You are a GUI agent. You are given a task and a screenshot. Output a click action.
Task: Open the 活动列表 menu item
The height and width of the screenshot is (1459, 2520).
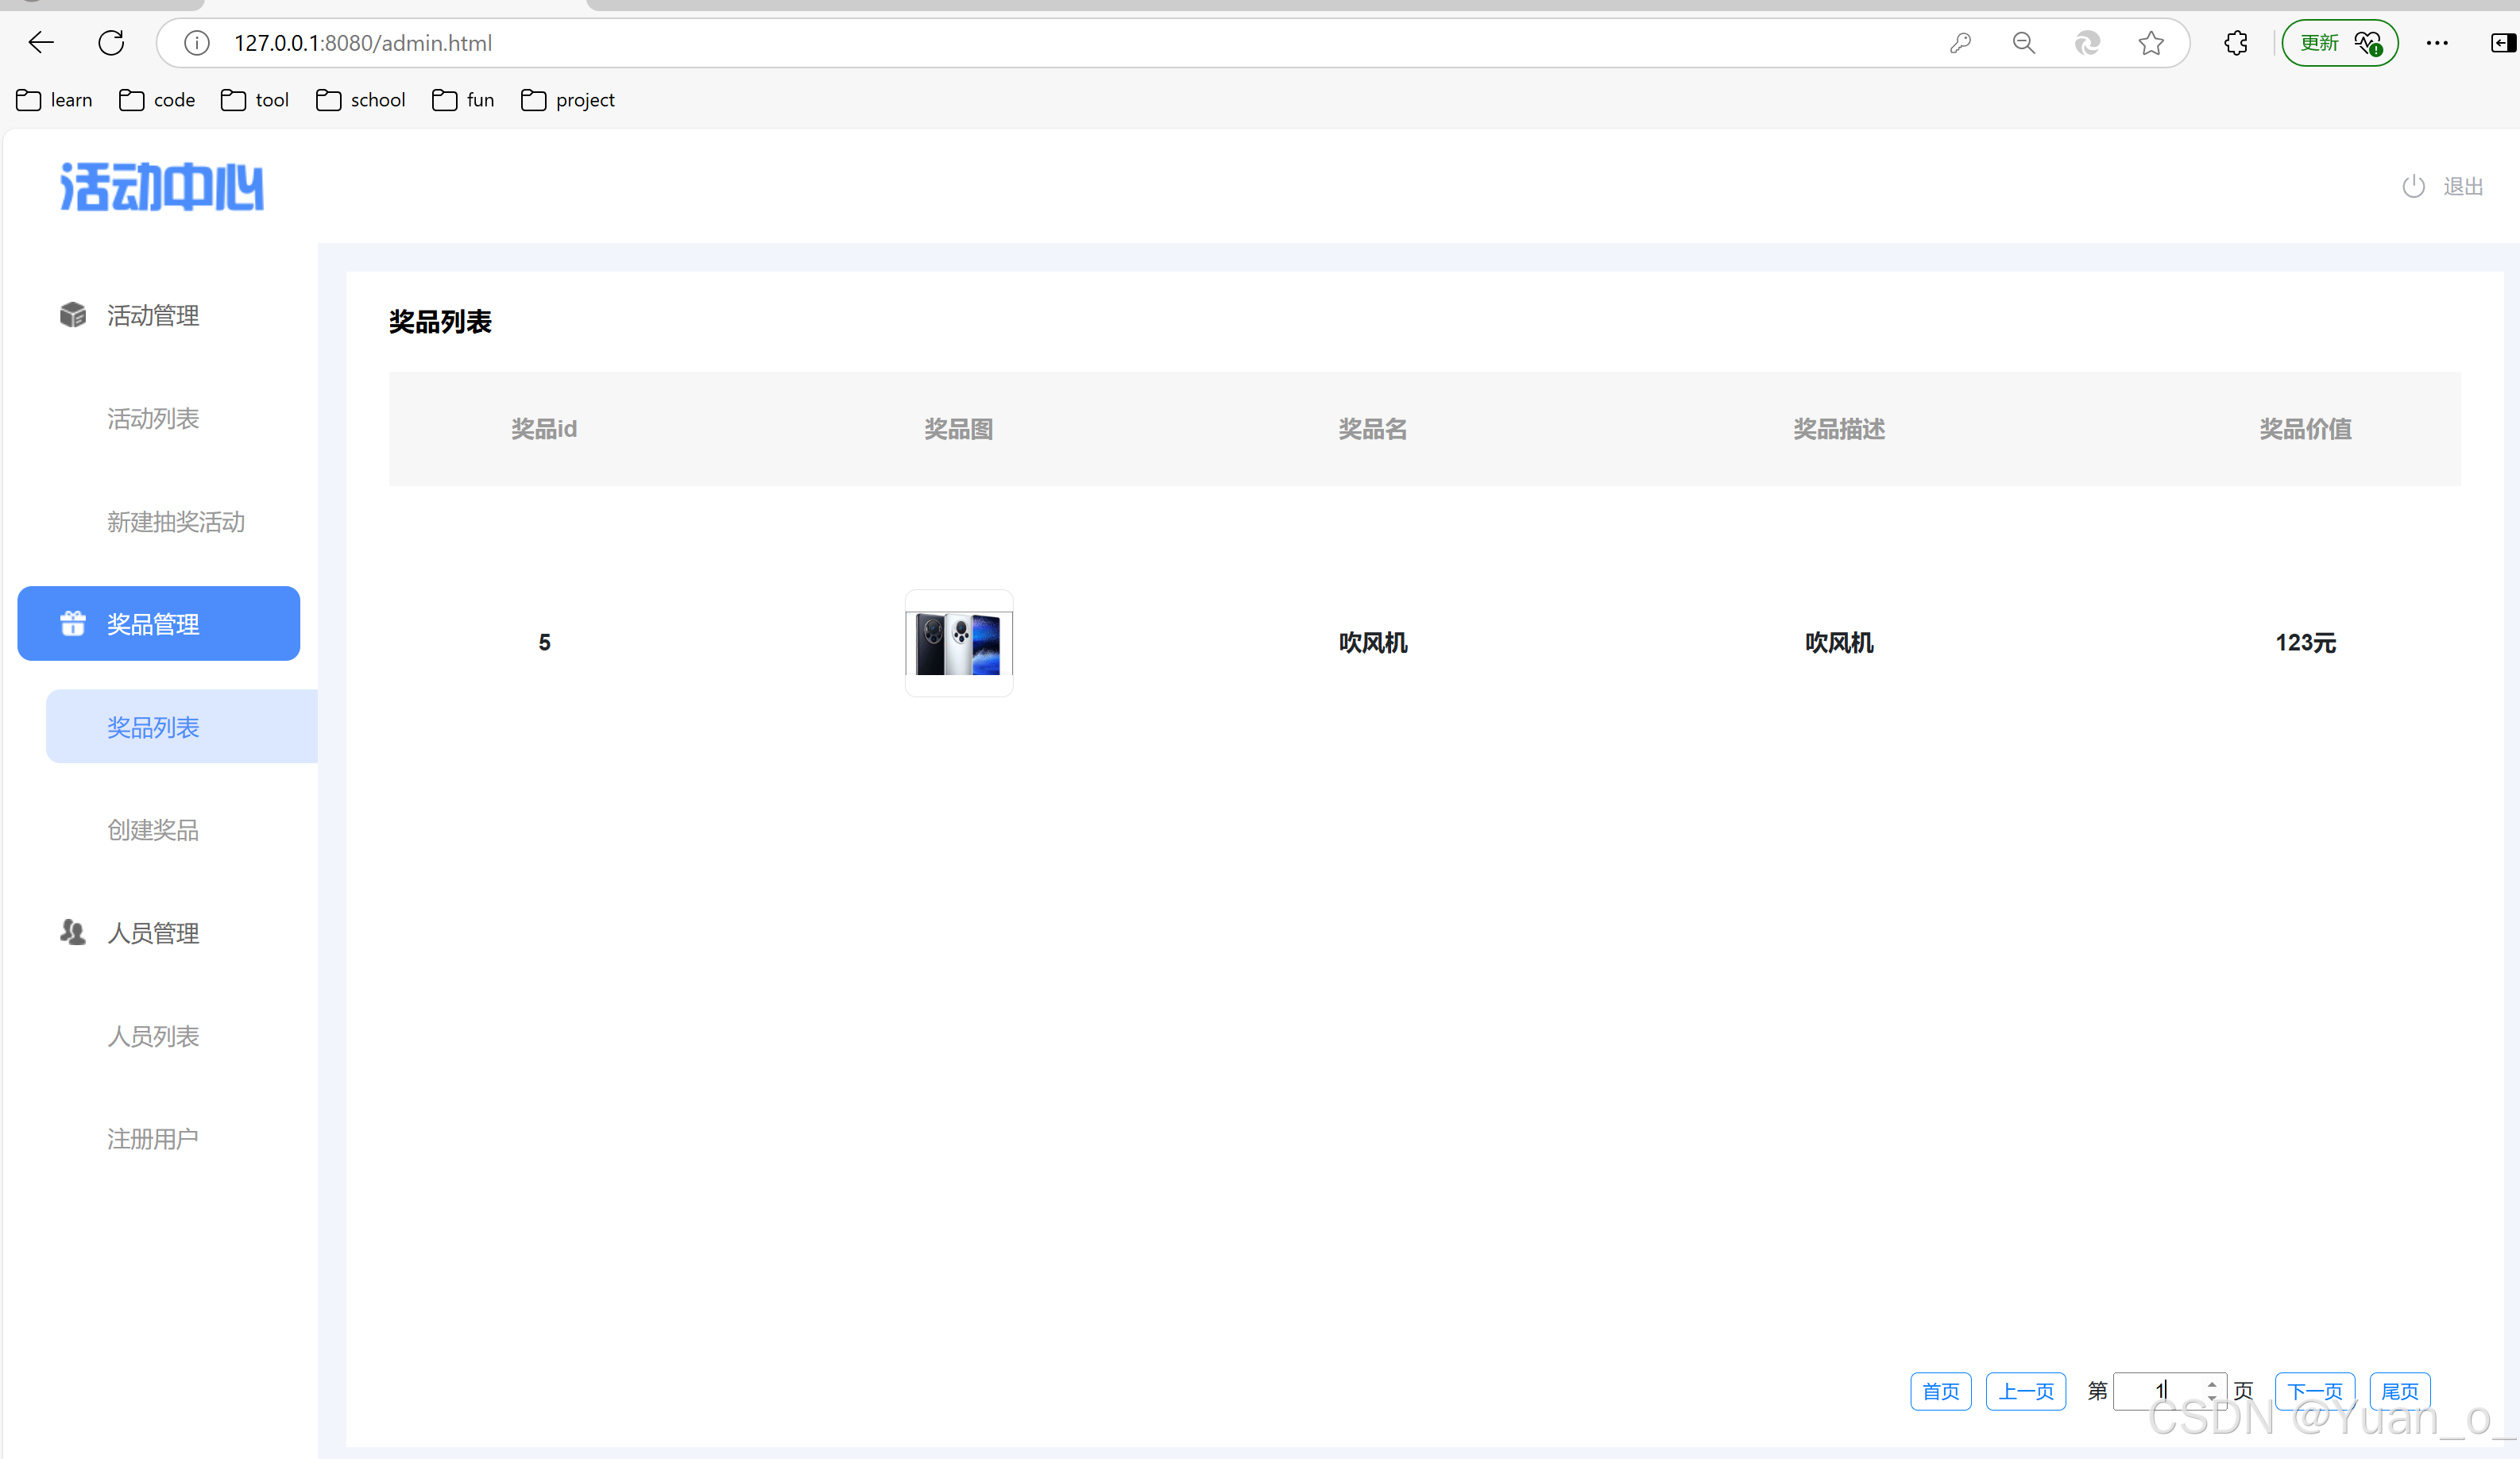pyautogui.click(x=152, y=418)
